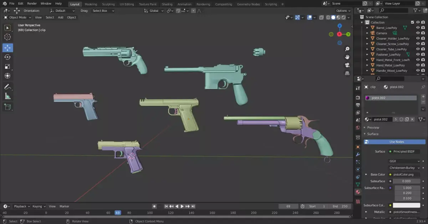Toggle camera view gizmo icon
The image size is (428, 224).
coord(347,65)
